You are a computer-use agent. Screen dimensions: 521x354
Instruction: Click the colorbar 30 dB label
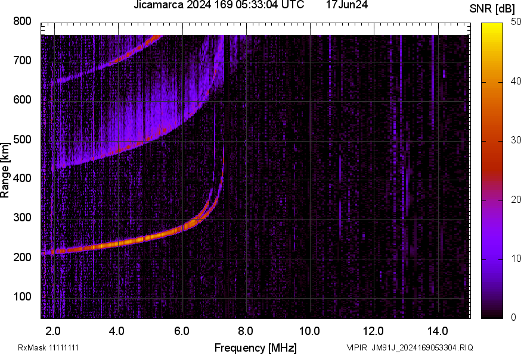(x=516, y=140)
